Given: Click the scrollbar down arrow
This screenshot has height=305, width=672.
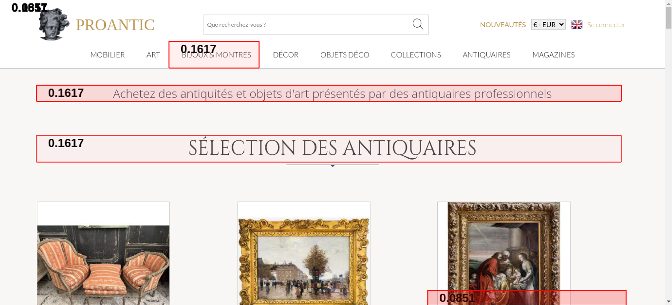Looking at the screenshot, I should pos(668,301).
